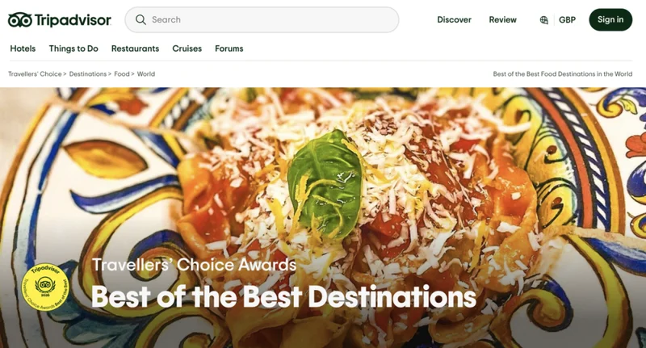This screenshot has width=646, height=348.
Task: Click the Food breadcrumb link
Action: point(122,74)
